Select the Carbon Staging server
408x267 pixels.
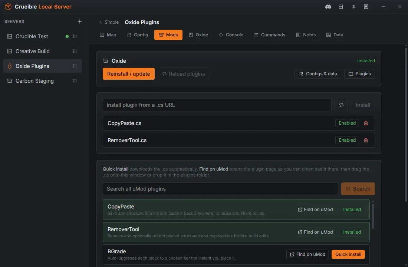(x=42, y=81)
